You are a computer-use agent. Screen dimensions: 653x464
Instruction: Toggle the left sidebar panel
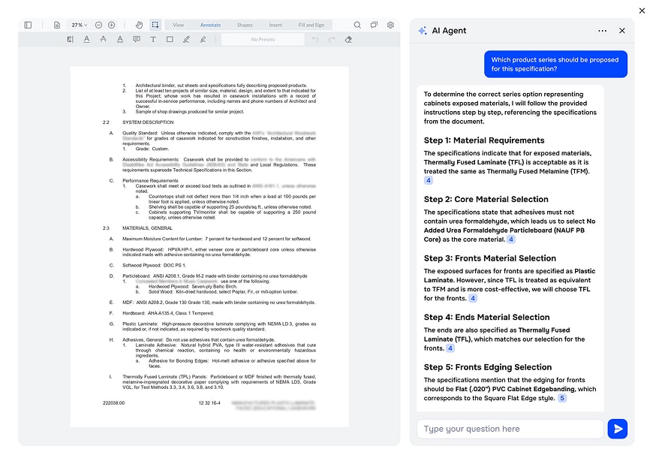[x=28, y=25]
